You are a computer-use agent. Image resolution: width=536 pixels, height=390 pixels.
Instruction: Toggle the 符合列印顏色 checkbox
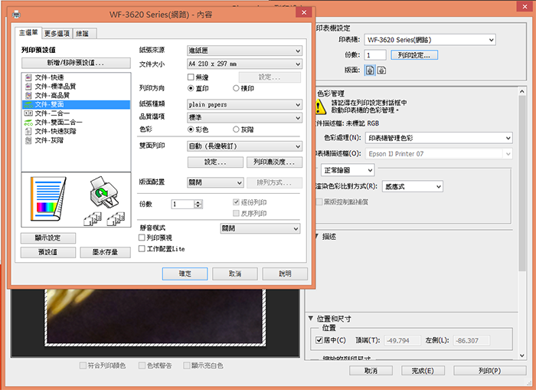click(x=83, y=365)
